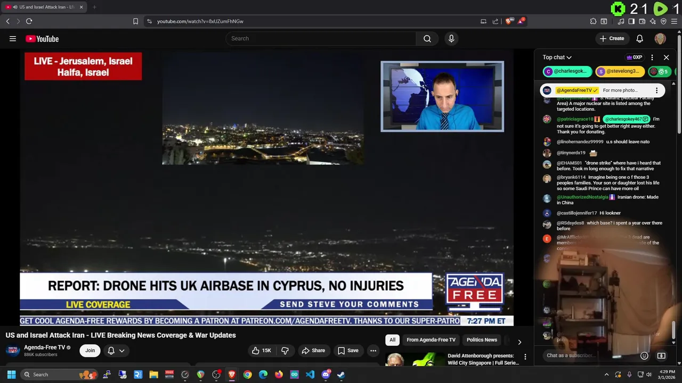Click the browser share page icon
The height and width of the screenshot is (383, 682).
pyautogui.click(x=496, y=21)
